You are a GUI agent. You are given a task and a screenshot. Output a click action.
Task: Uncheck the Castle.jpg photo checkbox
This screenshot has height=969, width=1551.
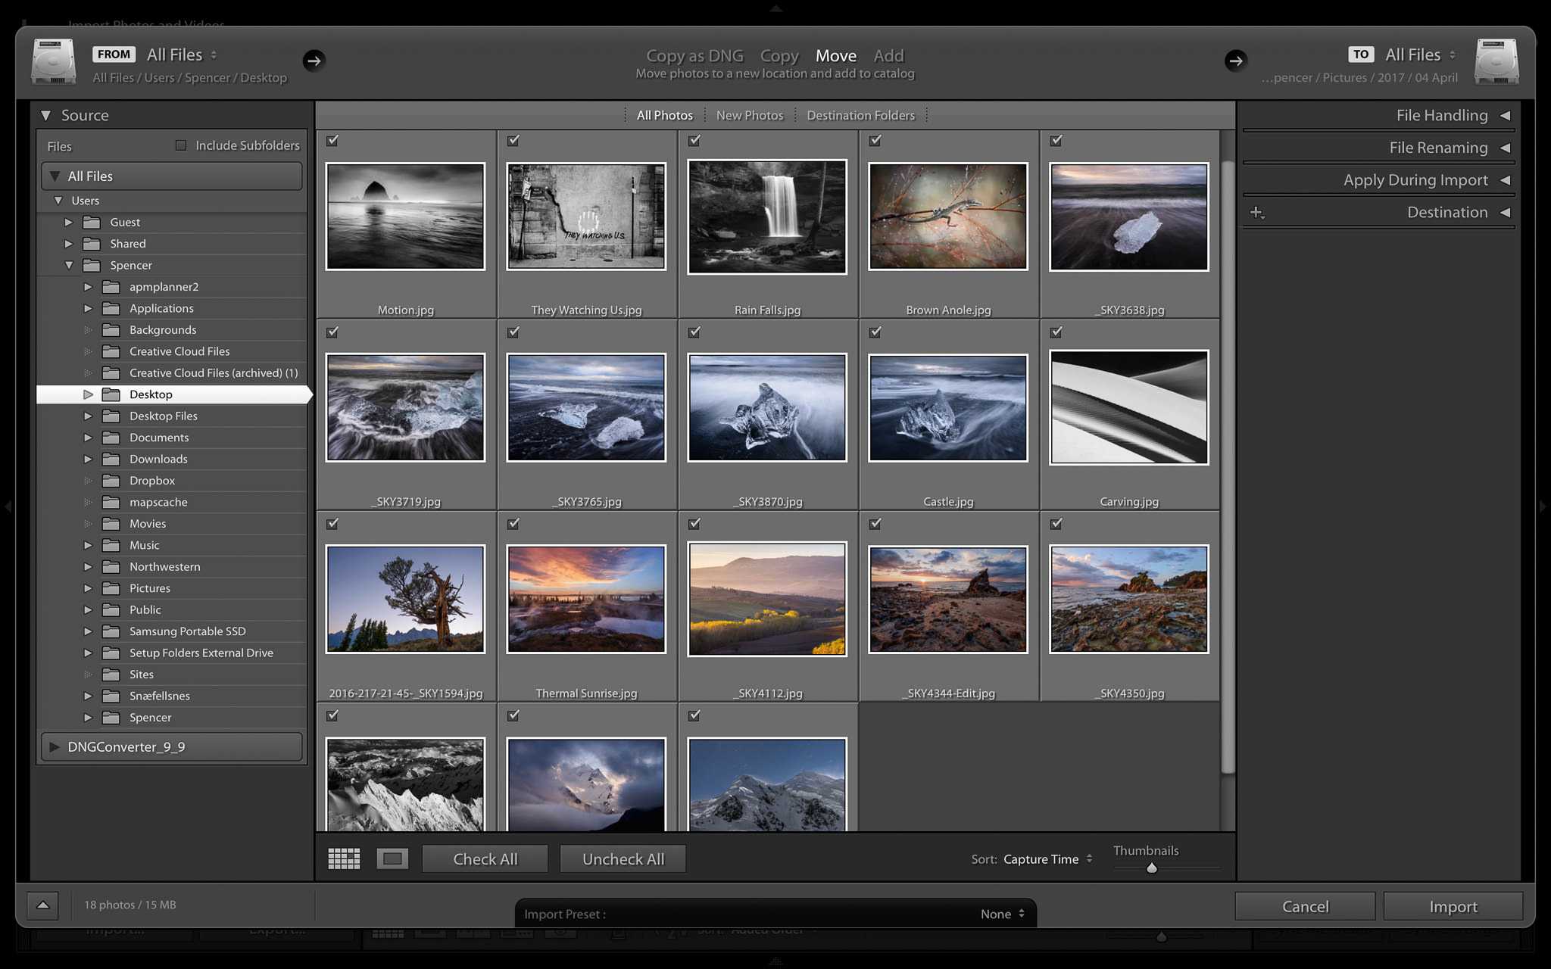point(874,332)
